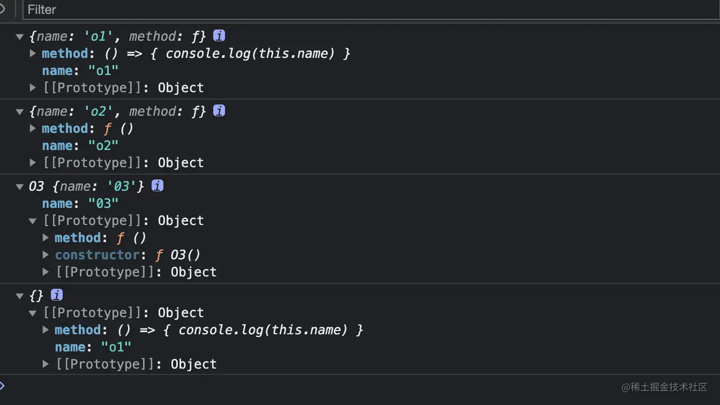
Task: Expand the constructor: f O3() entry
Action: click(46, 255)
